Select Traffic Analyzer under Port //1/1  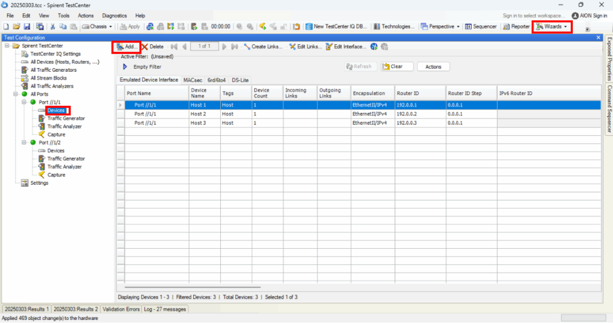[65, 127]
